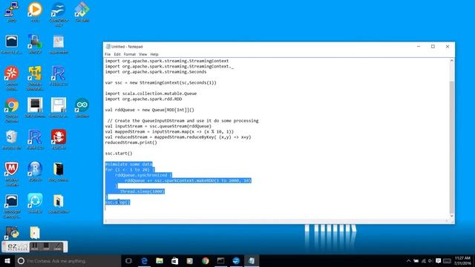The height and width of the screenshot is (267, 475).
Task: Click the comment line about QueueInputDStream
Action: (183, 121)
